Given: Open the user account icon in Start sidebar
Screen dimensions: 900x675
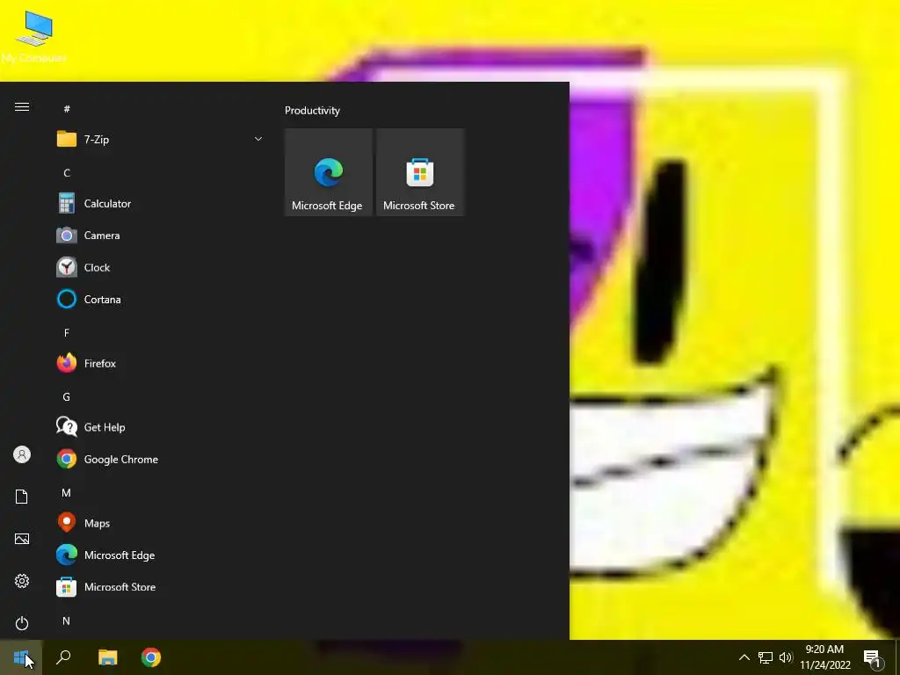Looking at the screenshot, I should click(22, 455).
